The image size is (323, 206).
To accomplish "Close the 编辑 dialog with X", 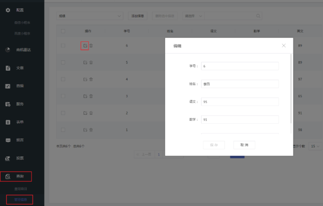I will click(x=284, y=46).
